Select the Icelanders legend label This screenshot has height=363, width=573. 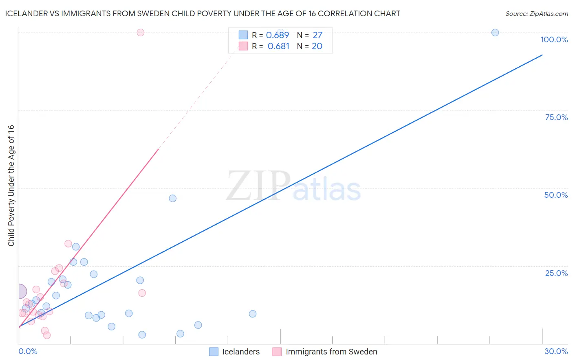241,352
